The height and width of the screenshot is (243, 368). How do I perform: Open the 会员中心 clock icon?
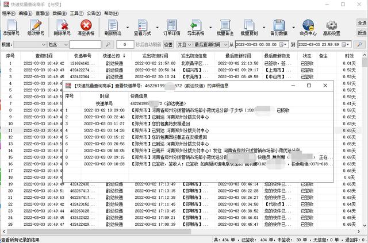click(308, 25)
